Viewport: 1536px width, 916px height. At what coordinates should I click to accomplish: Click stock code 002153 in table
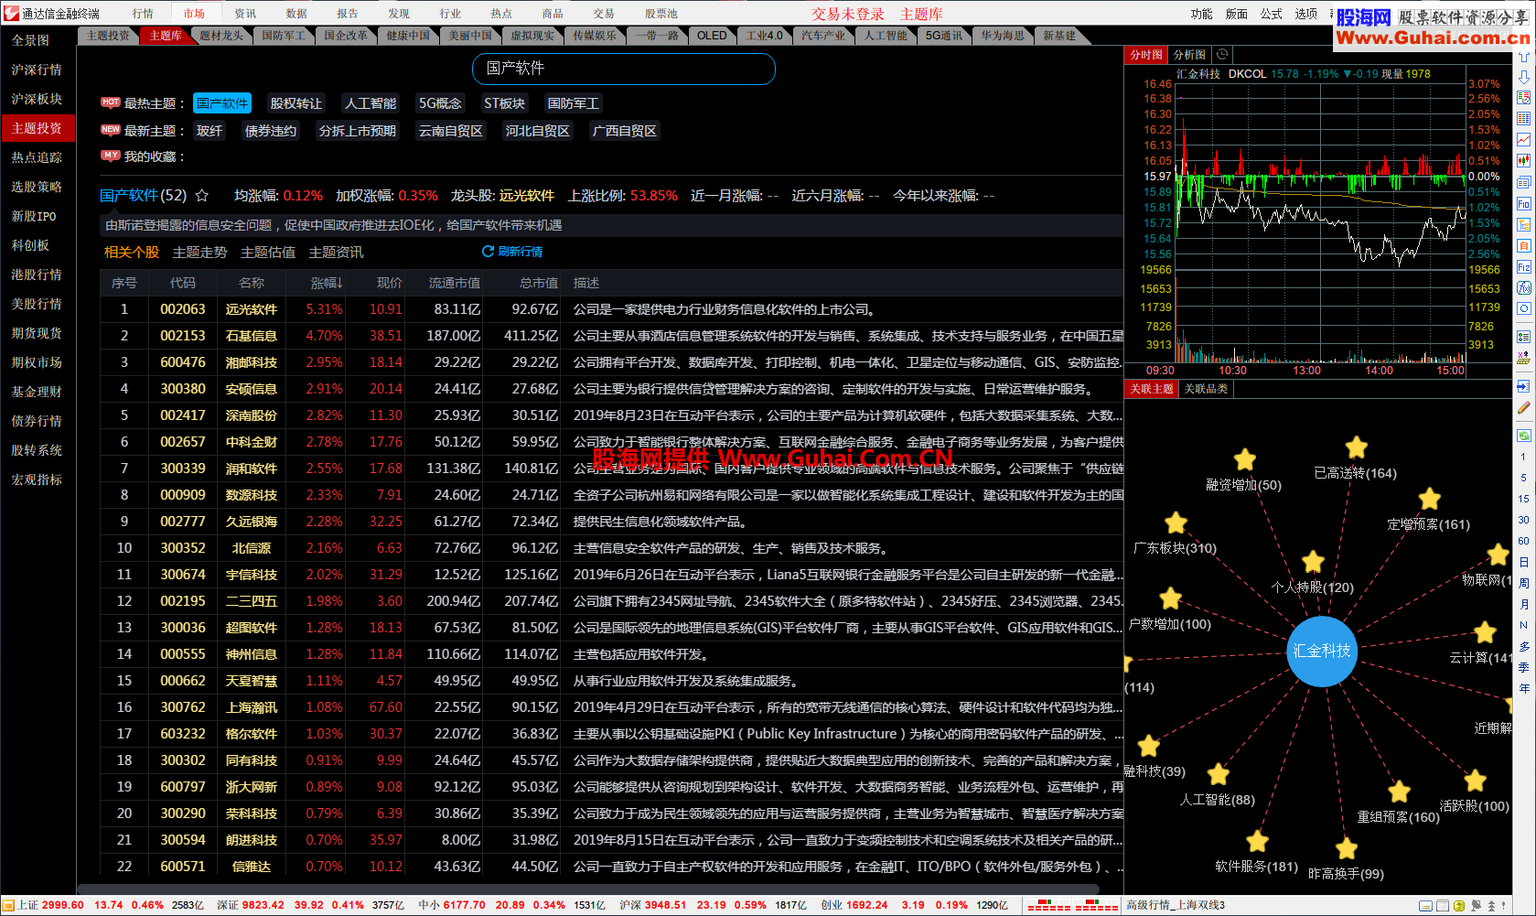pyautogui.click(x=183, y=336)
